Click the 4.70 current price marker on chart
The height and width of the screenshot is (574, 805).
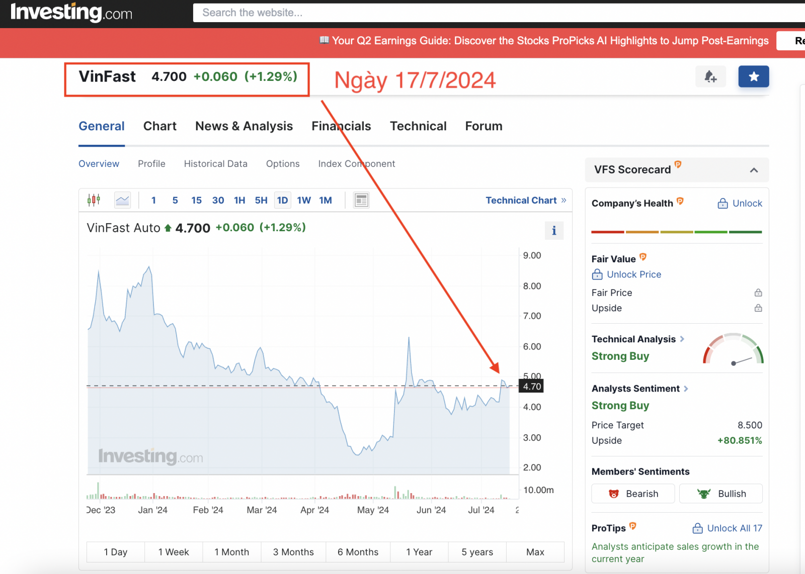(531, 386)
